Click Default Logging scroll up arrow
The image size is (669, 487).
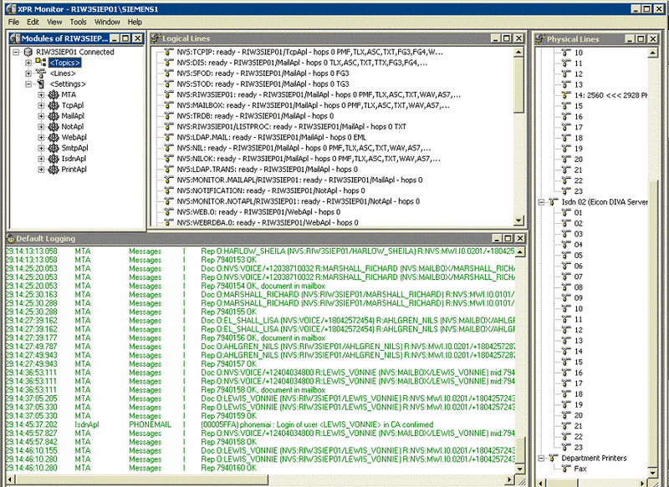point(519,251)
